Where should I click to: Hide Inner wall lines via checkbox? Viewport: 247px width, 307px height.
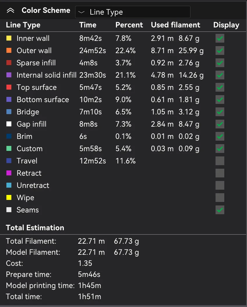pos(220,38)
